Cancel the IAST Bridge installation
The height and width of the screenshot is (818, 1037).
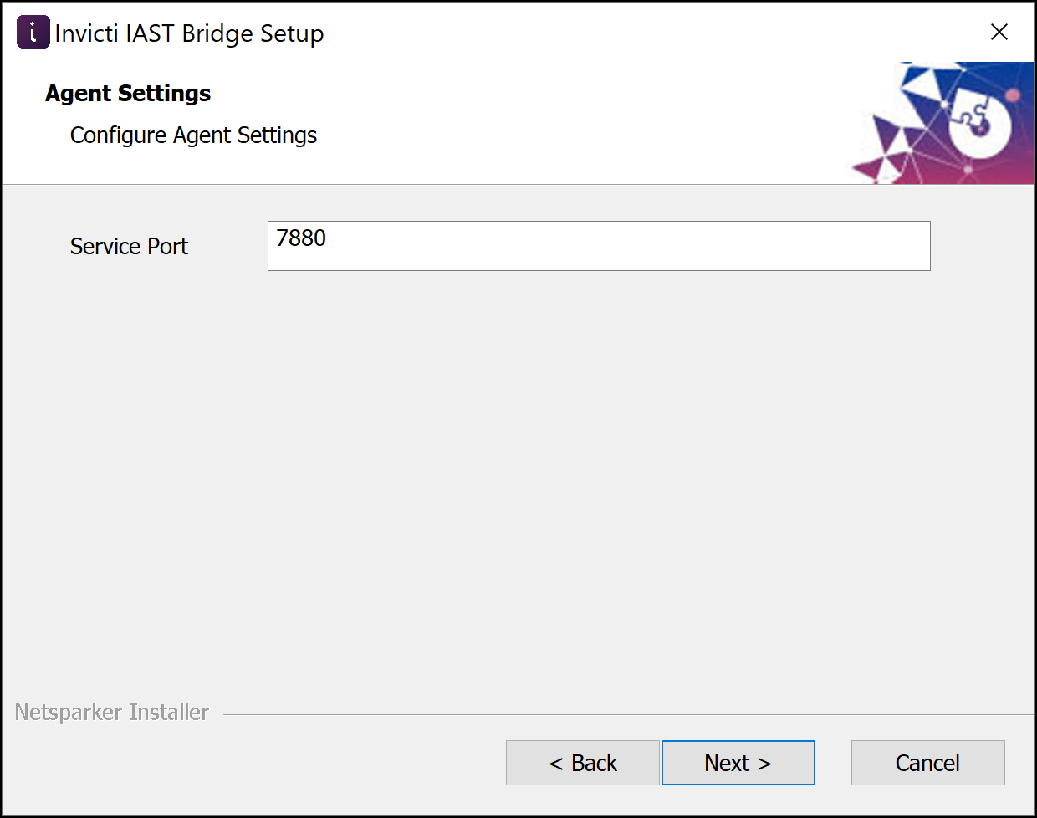tap(927, 762)
